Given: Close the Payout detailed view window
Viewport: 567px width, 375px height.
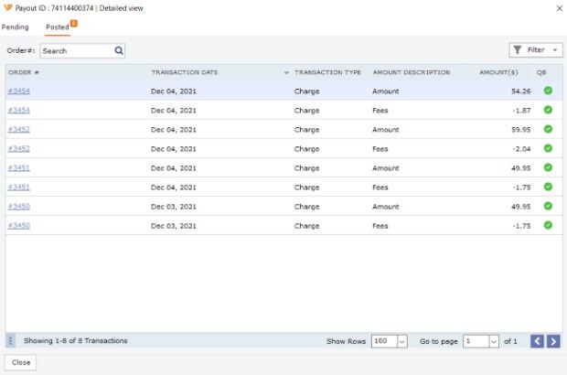Looking at the screenshot, I should coord(21,362).
